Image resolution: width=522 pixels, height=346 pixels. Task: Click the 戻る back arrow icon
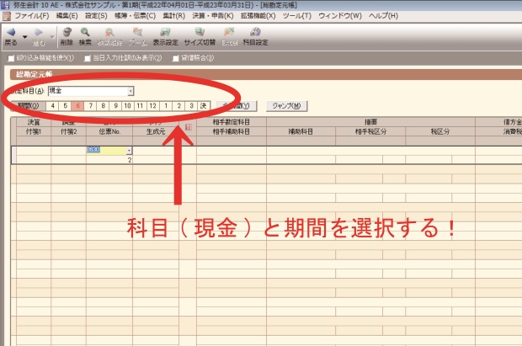11,32
